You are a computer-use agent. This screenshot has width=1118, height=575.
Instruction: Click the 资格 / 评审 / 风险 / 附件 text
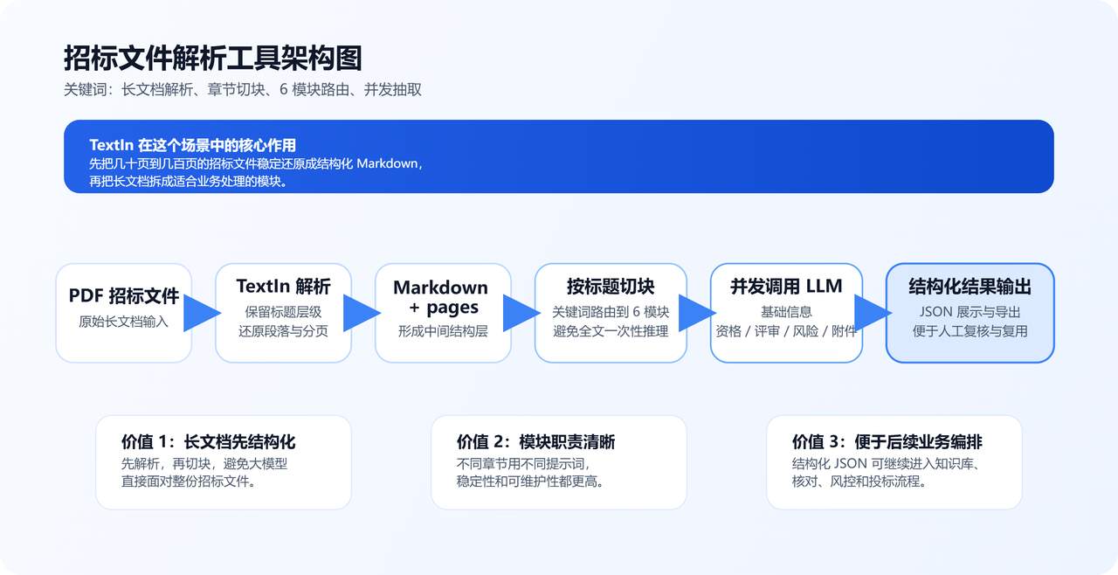tap(785, 331)
